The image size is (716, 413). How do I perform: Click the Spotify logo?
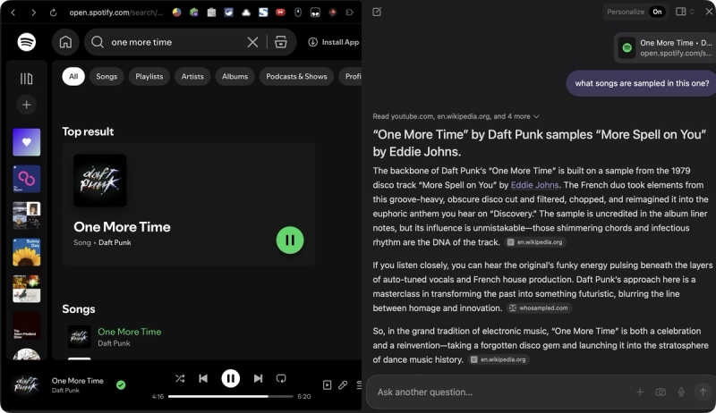[27, 42]
